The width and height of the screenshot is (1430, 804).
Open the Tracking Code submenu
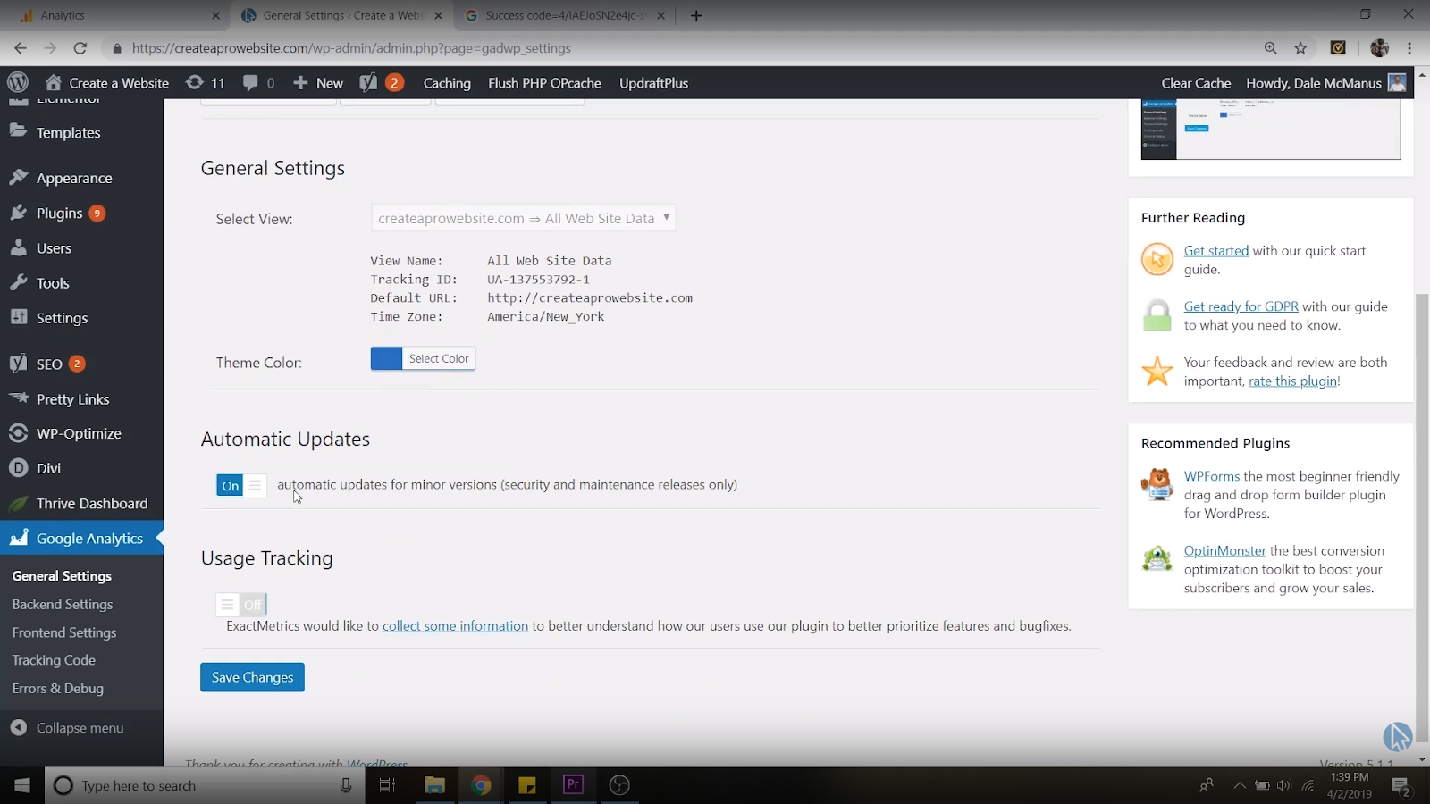click(54, 660)
